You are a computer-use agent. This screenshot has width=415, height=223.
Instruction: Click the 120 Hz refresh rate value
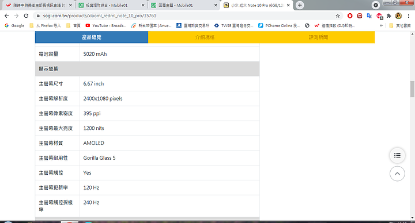91,187
